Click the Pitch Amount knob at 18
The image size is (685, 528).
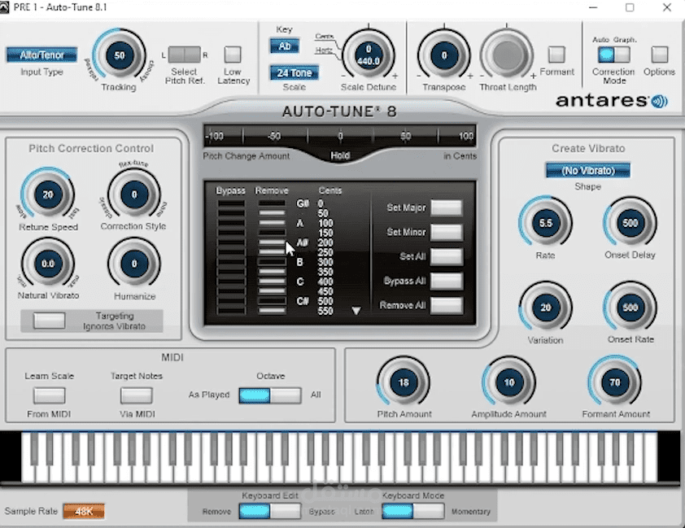[x=404, y=382]
